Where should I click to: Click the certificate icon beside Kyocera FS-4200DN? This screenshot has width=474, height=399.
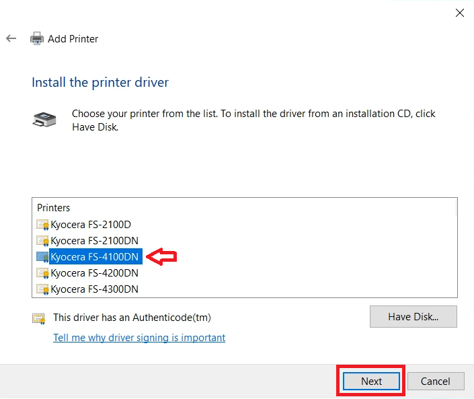42,273
